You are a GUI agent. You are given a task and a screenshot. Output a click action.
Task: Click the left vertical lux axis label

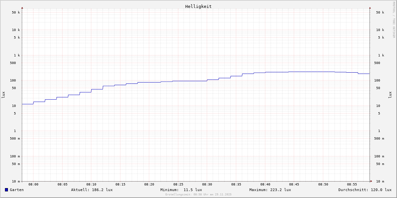(x=3, y=95)
